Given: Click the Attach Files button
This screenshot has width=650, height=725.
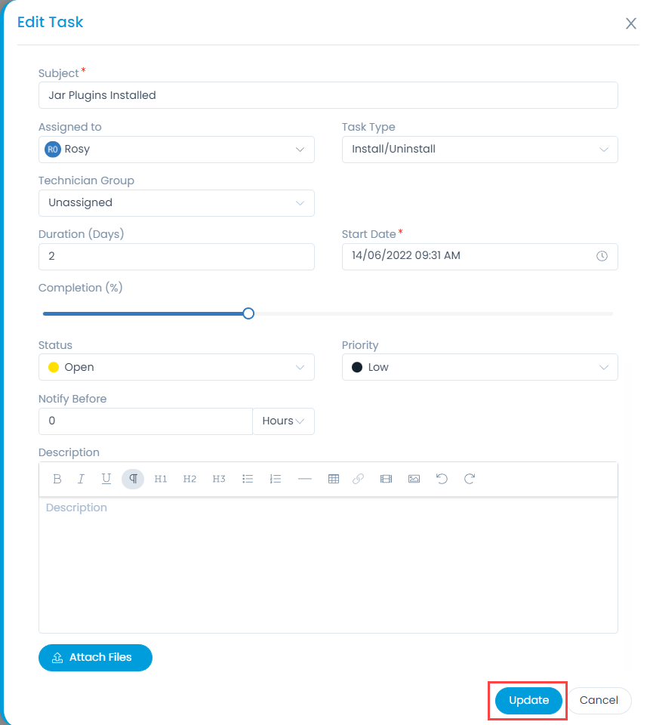Looking at the screenshot, I should tap(95, 658).
